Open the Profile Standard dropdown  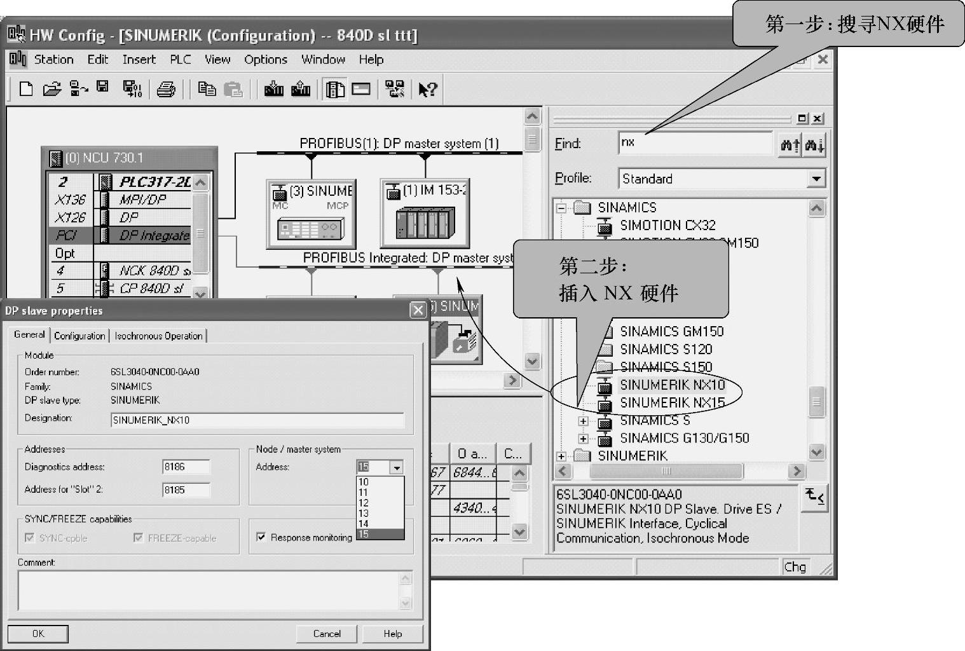coord(816,179)
